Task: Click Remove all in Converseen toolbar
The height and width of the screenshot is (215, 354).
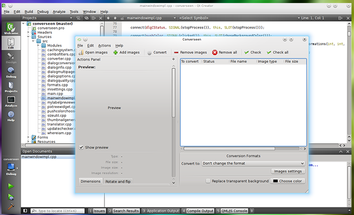Action: [224, 52]
